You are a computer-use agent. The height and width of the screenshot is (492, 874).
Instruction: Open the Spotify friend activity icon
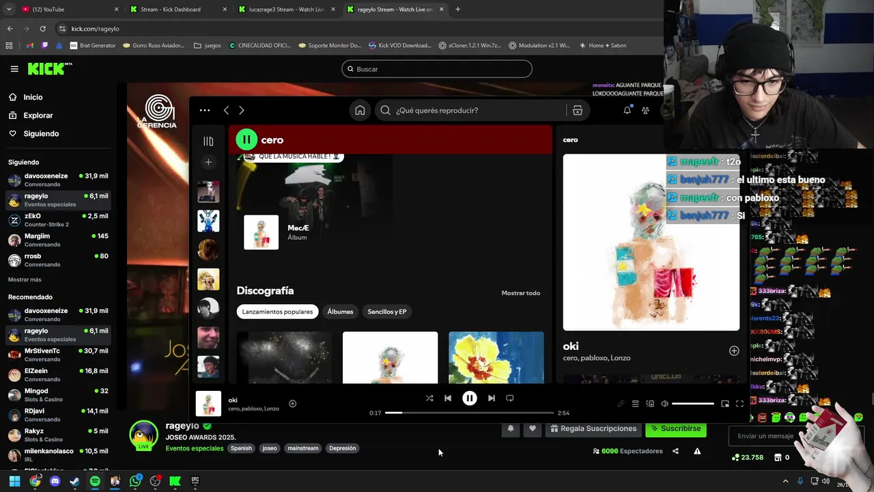click(645, 110)
